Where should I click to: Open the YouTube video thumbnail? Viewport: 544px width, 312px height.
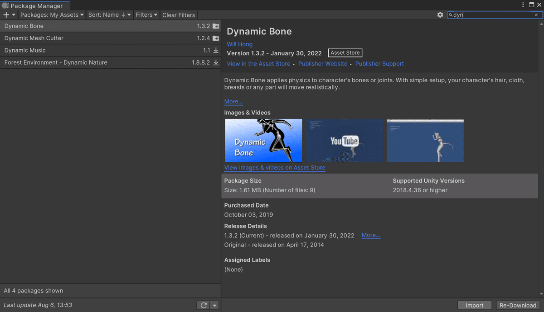coord(345,140)
